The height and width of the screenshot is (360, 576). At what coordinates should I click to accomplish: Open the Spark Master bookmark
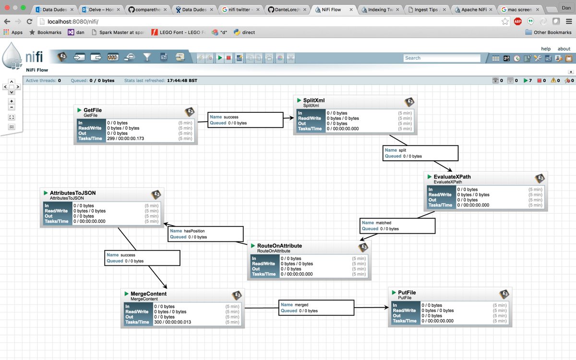[118, 33]
